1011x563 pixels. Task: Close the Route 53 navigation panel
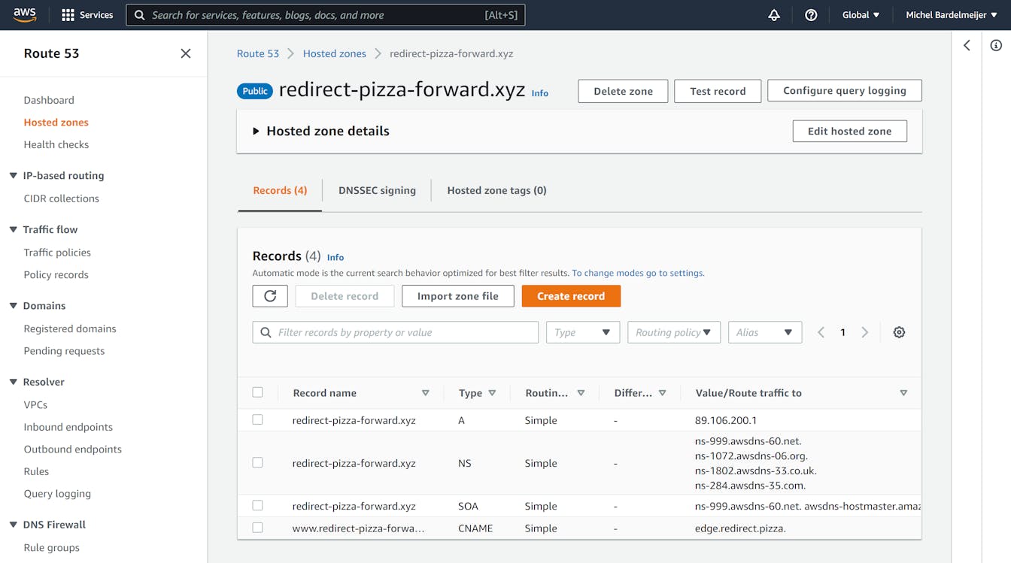point(186,53)
